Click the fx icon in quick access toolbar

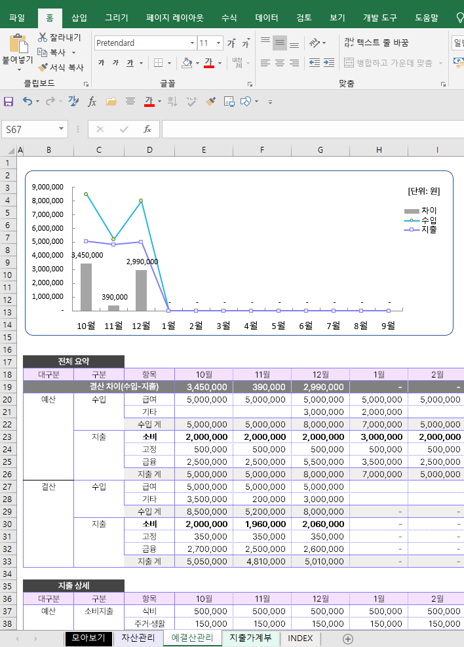coord(92,102)
